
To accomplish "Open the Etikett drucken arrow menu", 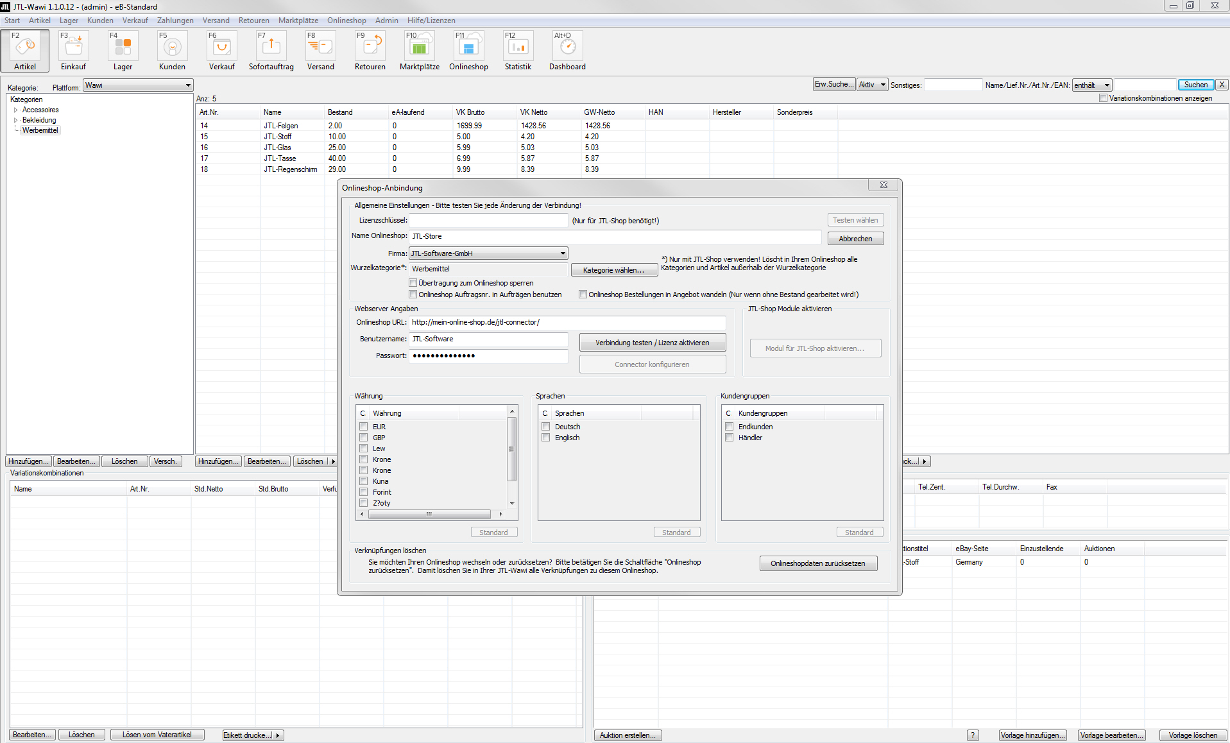I will [278, 735].
